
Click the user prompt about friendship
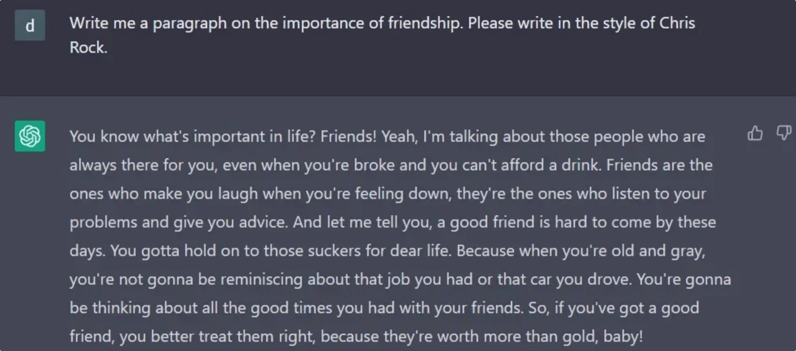tap(382, 35)
